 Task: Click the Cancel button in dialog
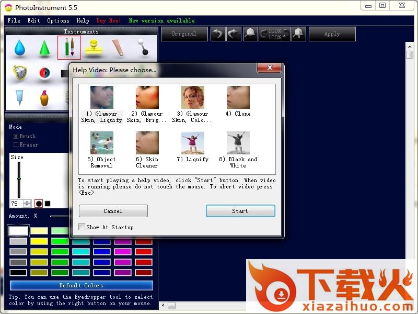tap(113, 211)
